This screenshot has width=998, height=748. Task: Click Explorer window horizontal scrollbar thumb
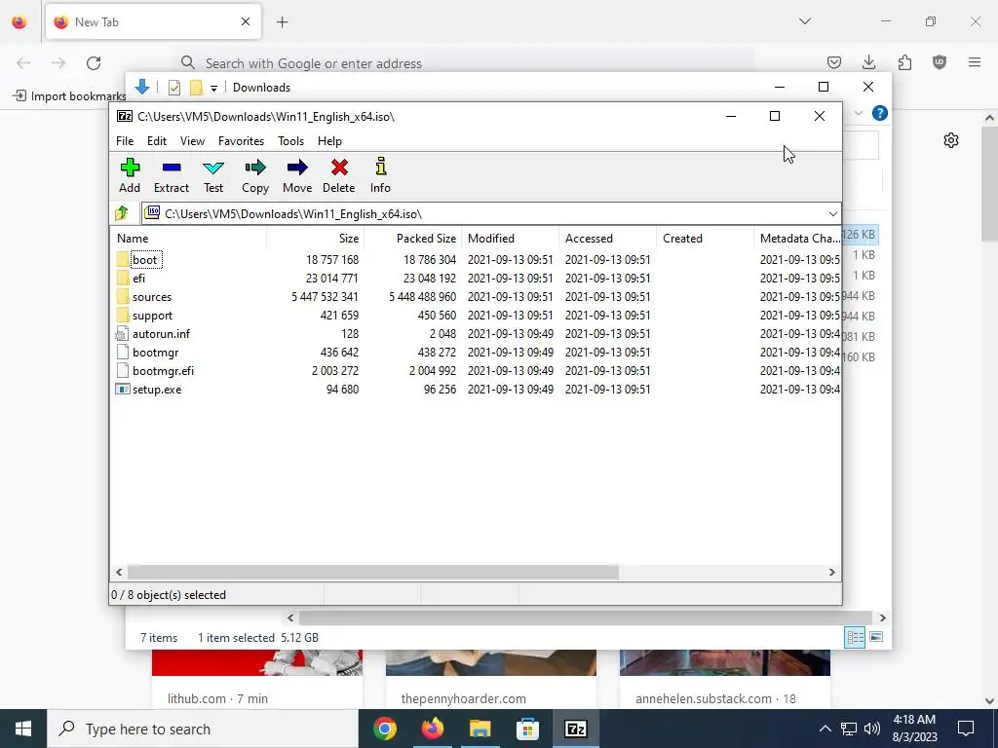585,617
